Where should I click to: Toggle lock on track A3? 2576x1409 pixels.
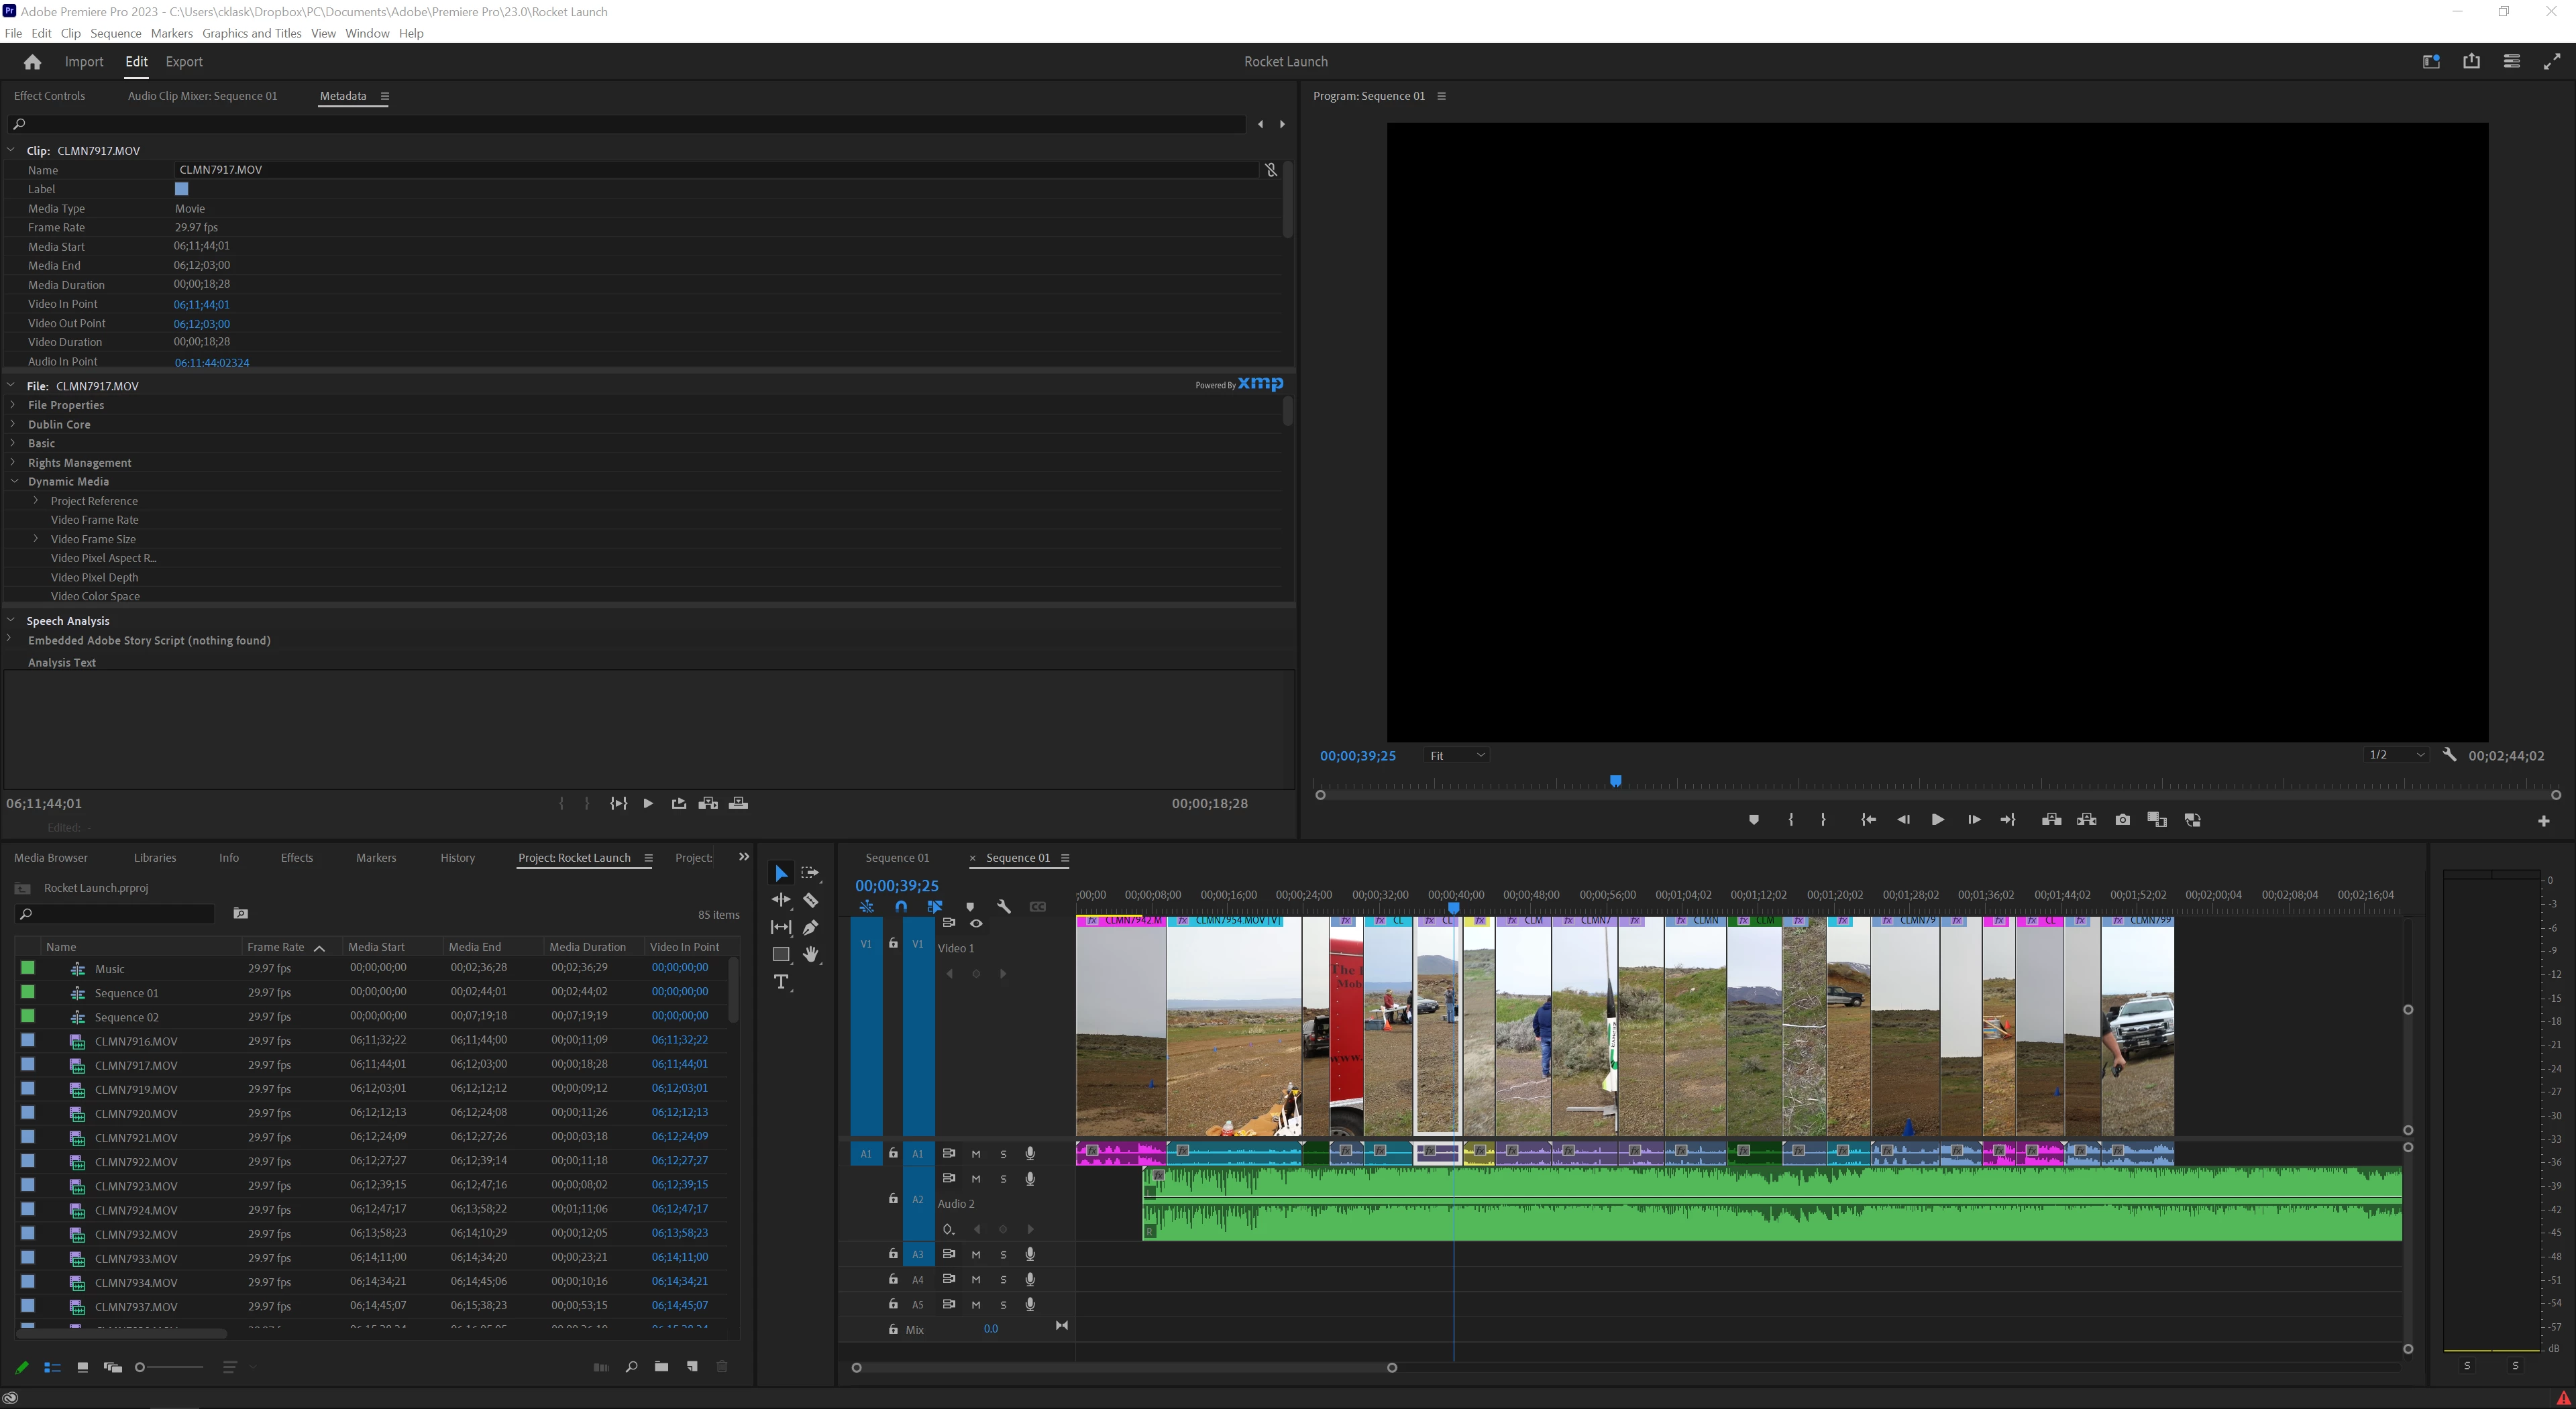click(x=893, y=1254)
